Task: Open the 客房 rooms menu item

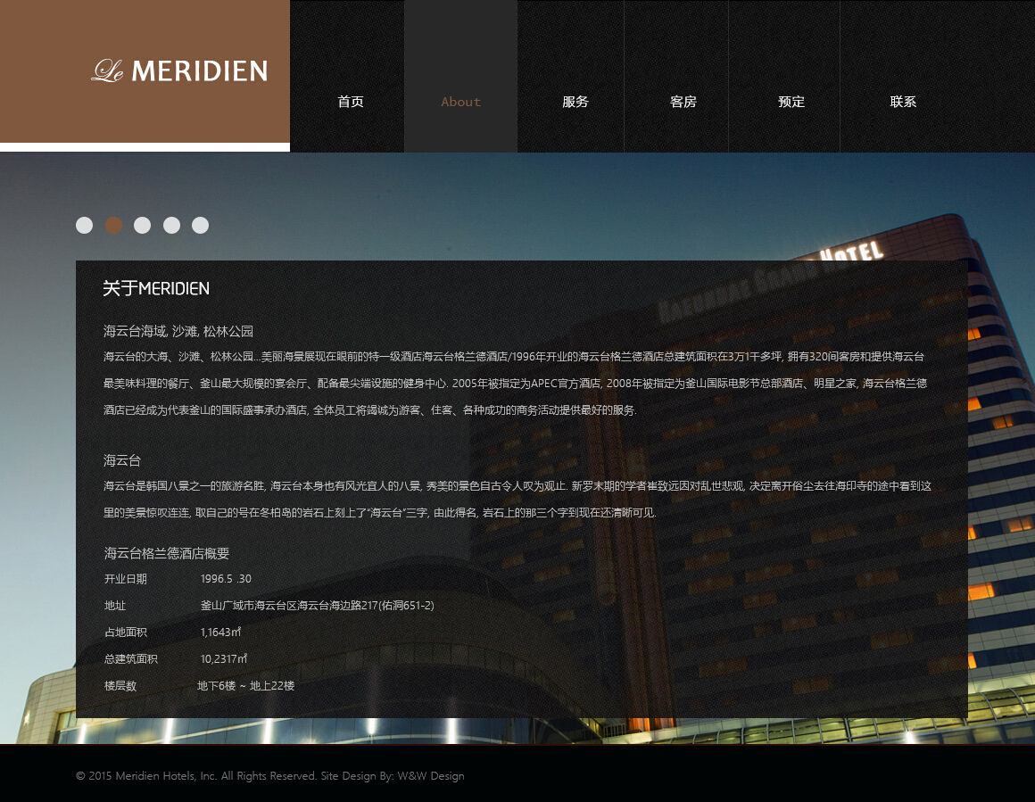Action: pos(683,102)
